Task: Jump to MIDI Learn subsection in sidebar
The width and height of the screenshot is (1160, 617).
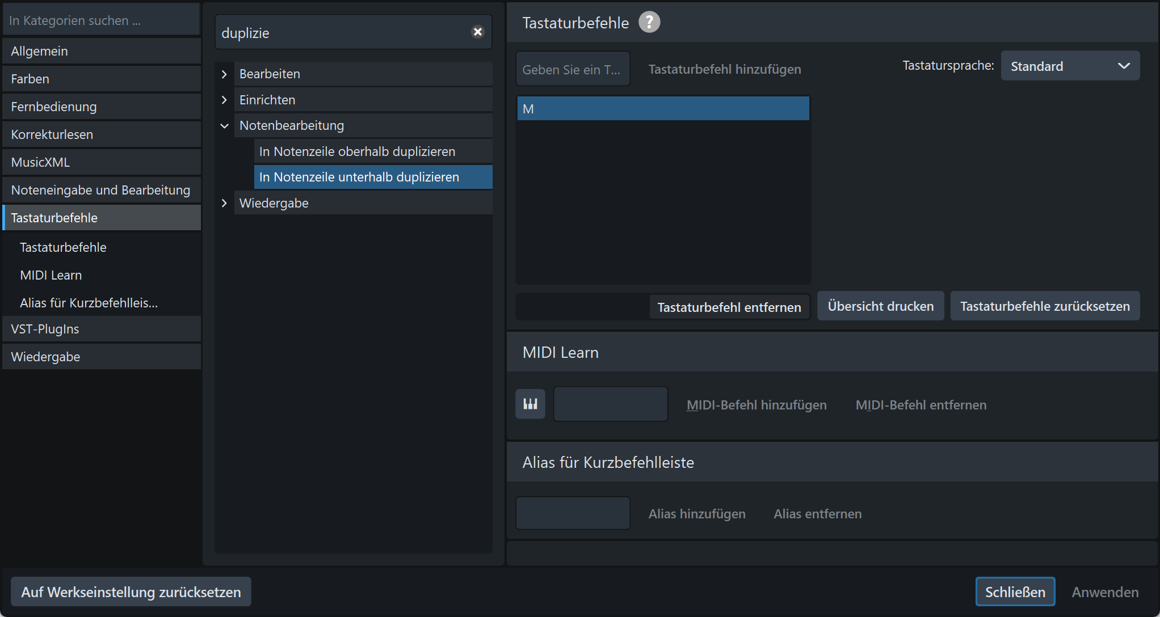Action: coord(51,275)
